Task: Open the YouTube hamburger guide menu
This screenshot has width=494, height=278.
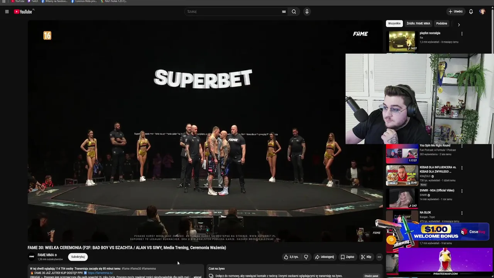Action: point(7,12)
